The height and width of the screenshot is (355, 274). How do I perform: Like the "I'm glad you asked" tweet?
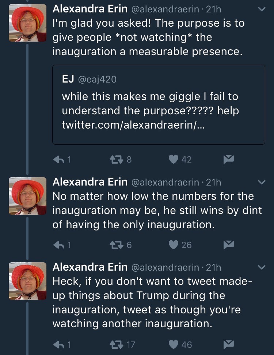175,159
